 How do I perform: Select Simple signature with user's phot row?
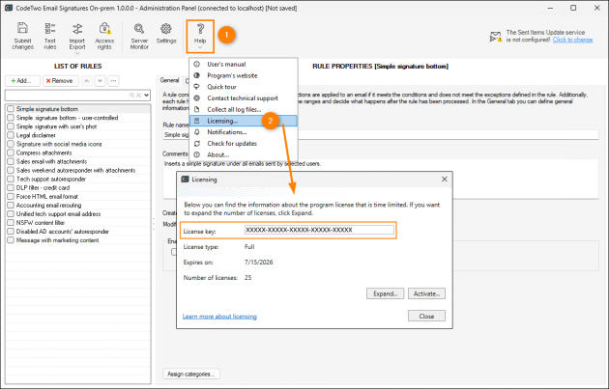(78, 126)
